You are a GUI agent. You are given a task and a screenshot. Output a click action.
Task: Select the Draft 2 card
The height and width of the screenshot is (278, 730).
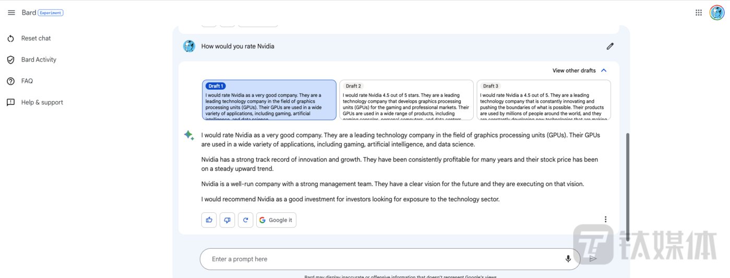point(406,100)
